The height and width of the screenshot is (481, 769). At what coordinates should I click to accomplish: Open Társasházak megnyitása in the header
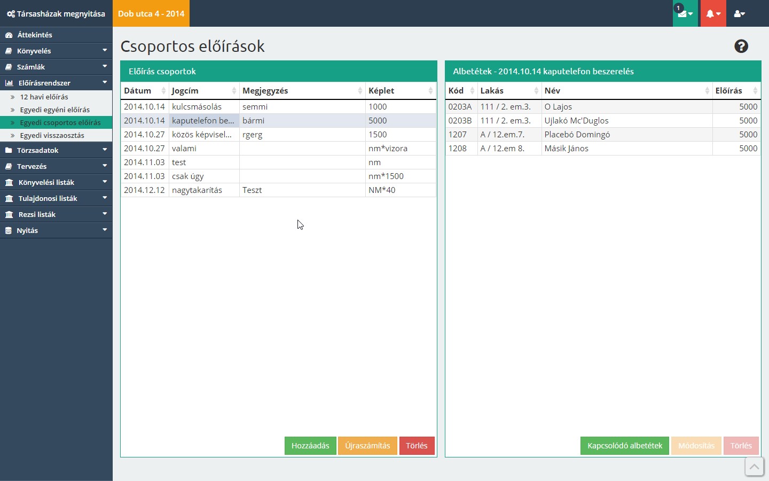pyautogui.click(x=56, y=14)
